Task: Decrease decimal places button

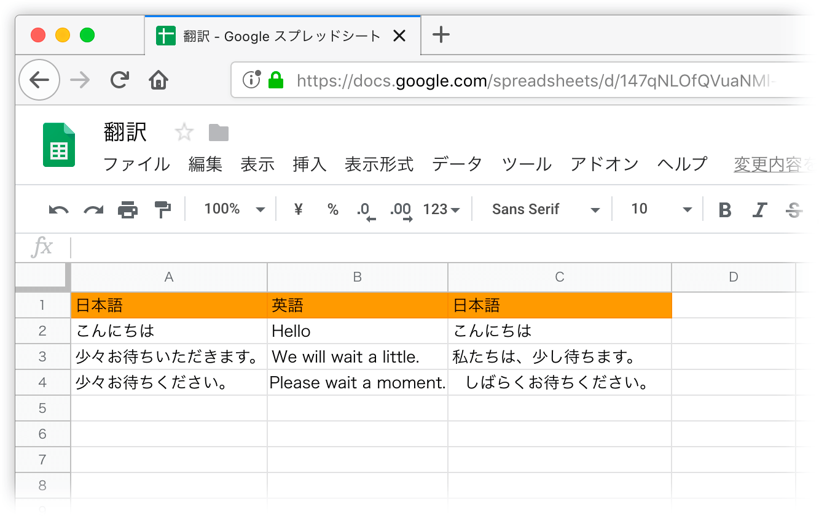Action: (365, 210)
